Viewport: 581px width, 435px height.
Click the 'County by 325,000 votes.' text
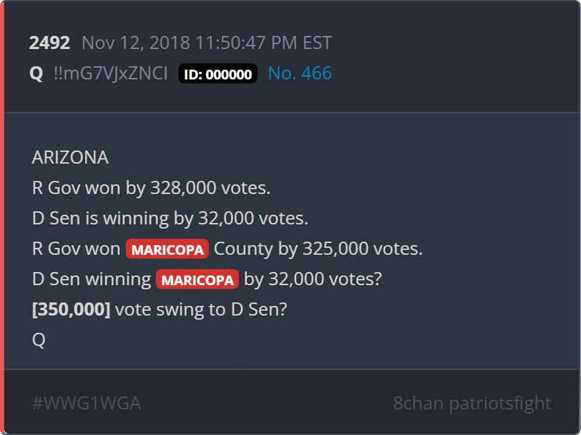[318, 249]
